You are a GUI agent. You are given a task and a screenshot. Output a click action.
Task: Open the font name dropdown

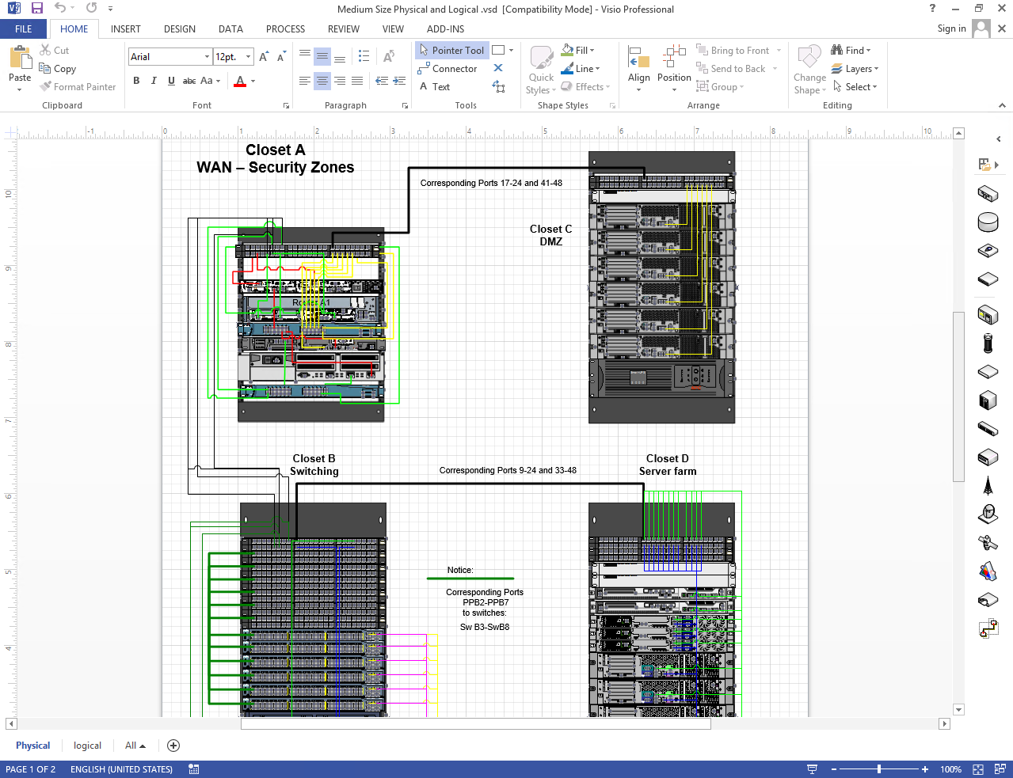tap(207, 57)
